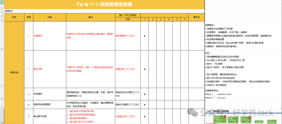Select the line 4.没有FB广告出单经验
The height and width of the screenshot is (124, 282).
pos(216,85)
